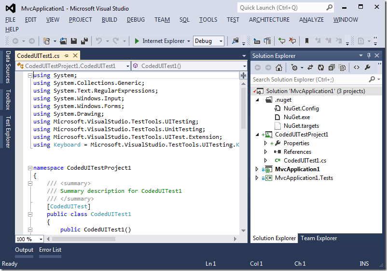Refresh Solution Explorer with the refresh icon
The height and width of the screenshot is (271, 387).
320,68
